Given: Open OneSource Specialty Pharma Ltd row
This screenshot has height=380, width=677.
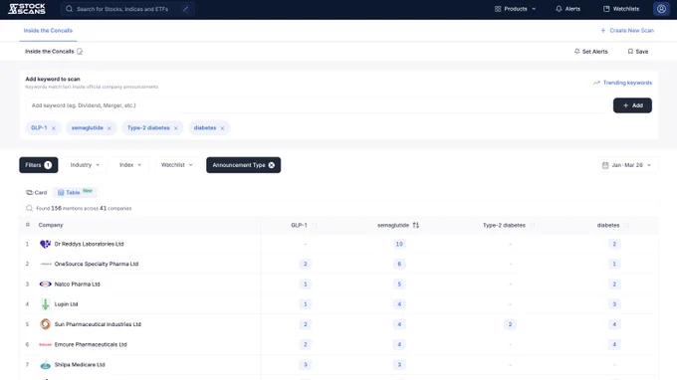Looking at the screenshot, I should [x=338, y=264].
